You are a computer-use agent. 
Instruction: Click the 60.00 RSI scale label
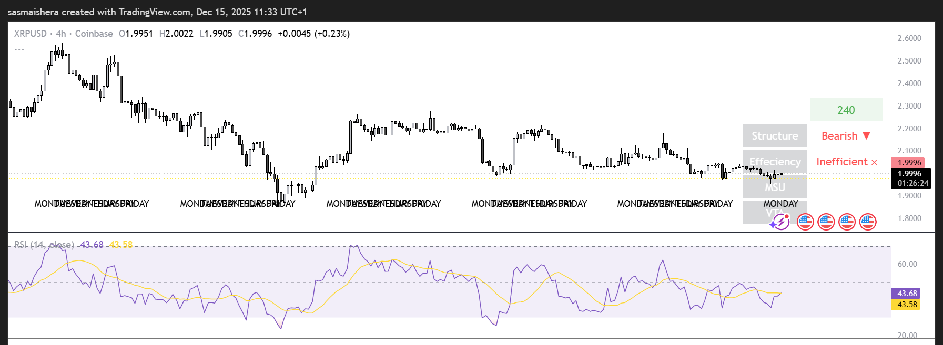pyautogui.click(x=907, y=264)
